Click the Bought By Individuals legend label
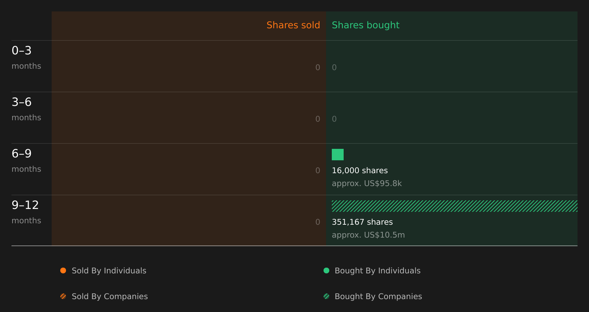589x312 pixels. click(x=377, y=271)
